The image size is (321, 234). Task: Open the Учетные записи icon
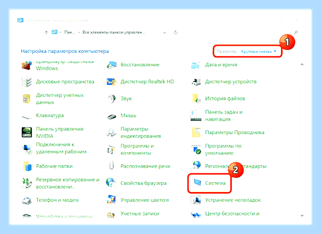pos(111,214)
